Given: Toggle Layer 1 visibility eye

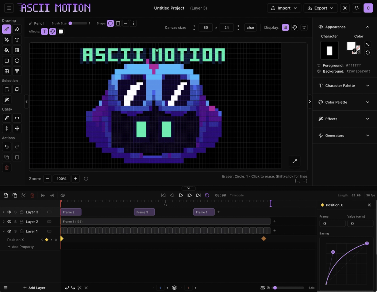Looking at the screenshot, I should coord(9,231).
